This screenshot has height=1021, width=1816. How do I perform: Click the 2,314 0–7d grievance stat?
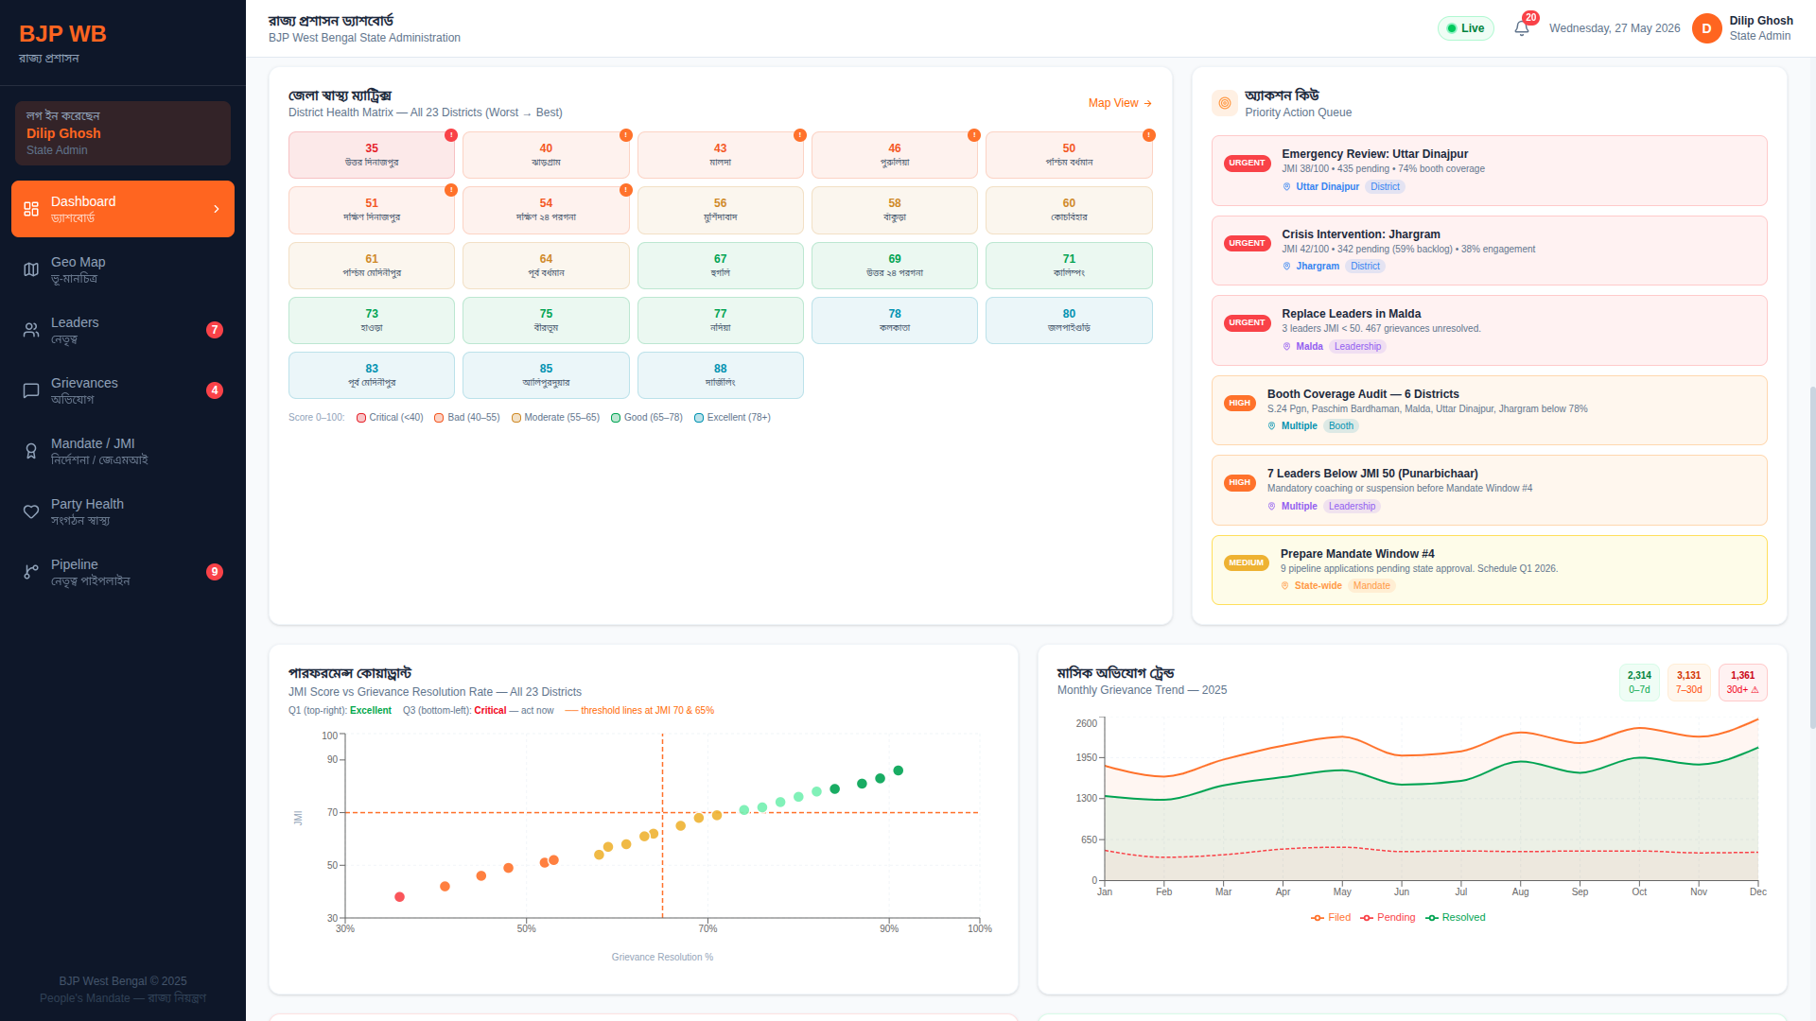(1639, 683)
